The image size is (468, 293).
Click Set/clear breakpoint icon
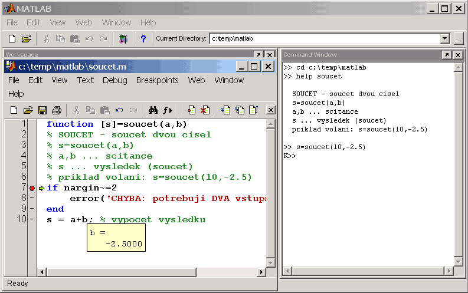tap(191, 110)
